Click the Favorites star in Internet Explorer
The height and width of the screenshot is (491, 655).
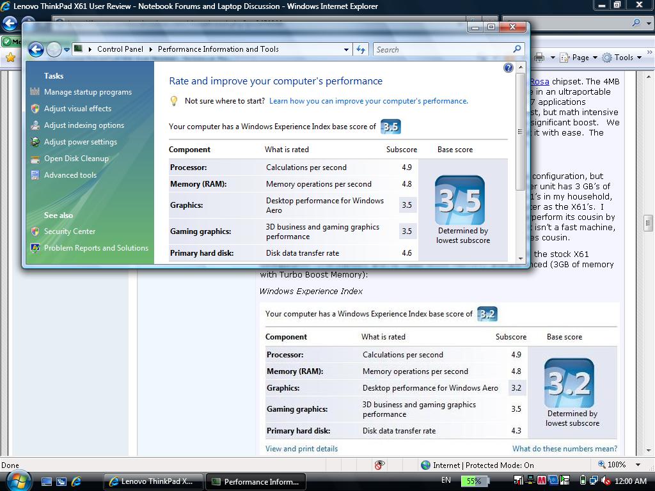10,58
